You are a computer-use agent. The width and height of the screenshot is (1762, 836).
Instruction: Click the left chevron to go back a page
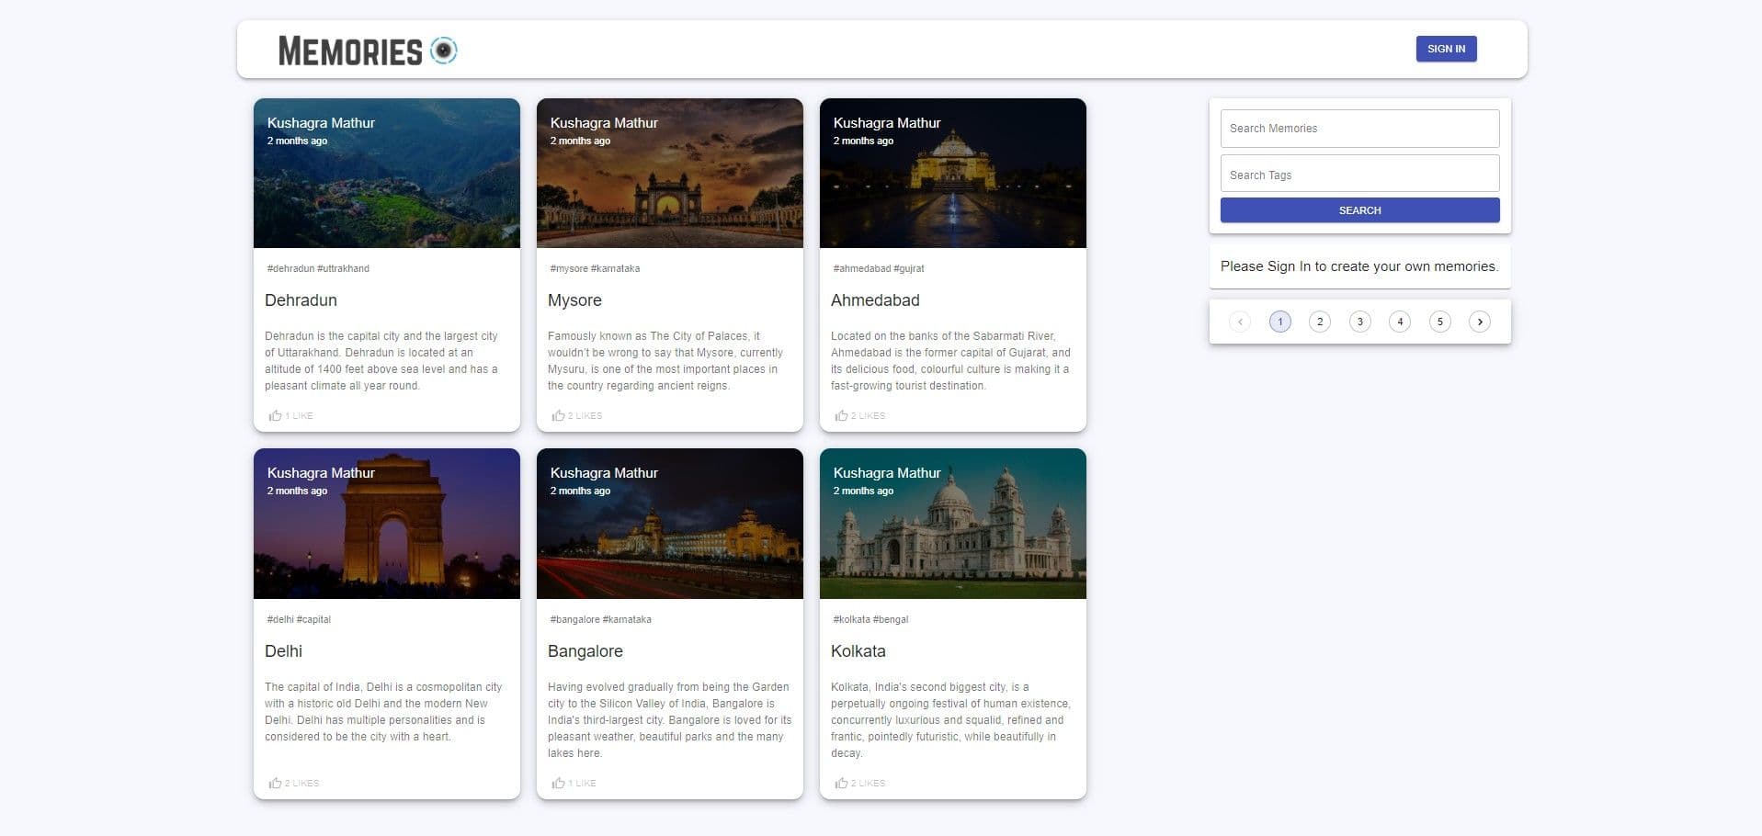(x=1240, y=322)
